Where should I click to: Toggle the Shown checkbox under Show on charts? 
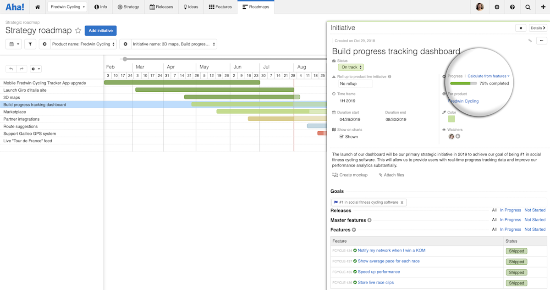pos(341,136)
